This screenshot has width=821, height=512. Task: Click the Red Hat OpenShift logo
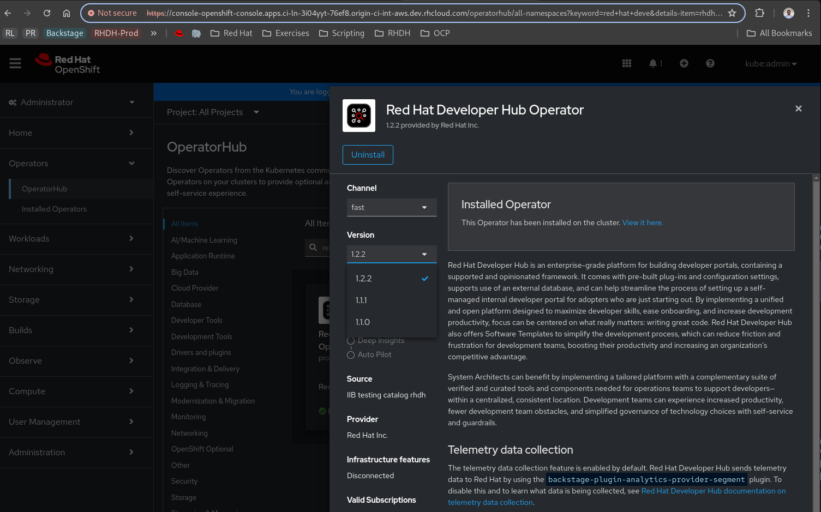pos(68,64)
